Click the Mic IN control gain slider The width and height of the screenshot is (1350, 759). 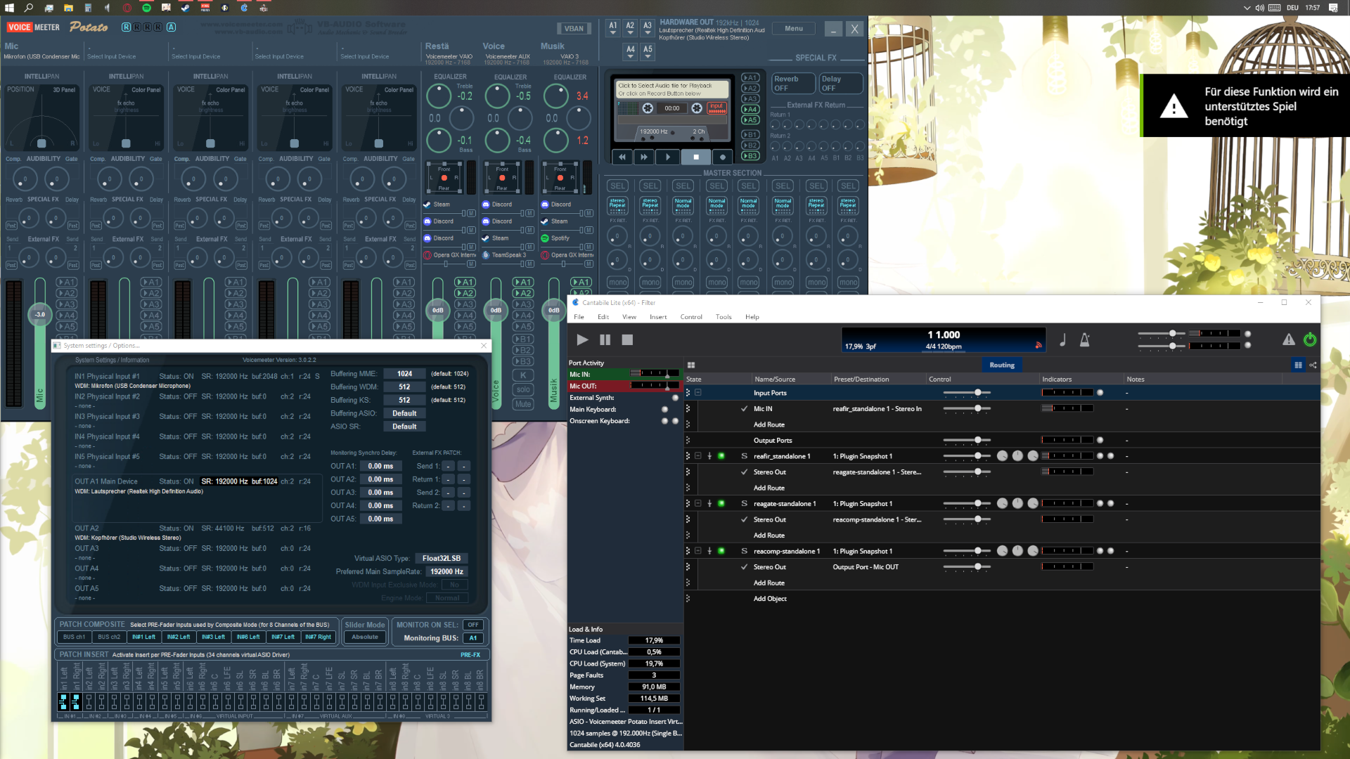(977, 408)
